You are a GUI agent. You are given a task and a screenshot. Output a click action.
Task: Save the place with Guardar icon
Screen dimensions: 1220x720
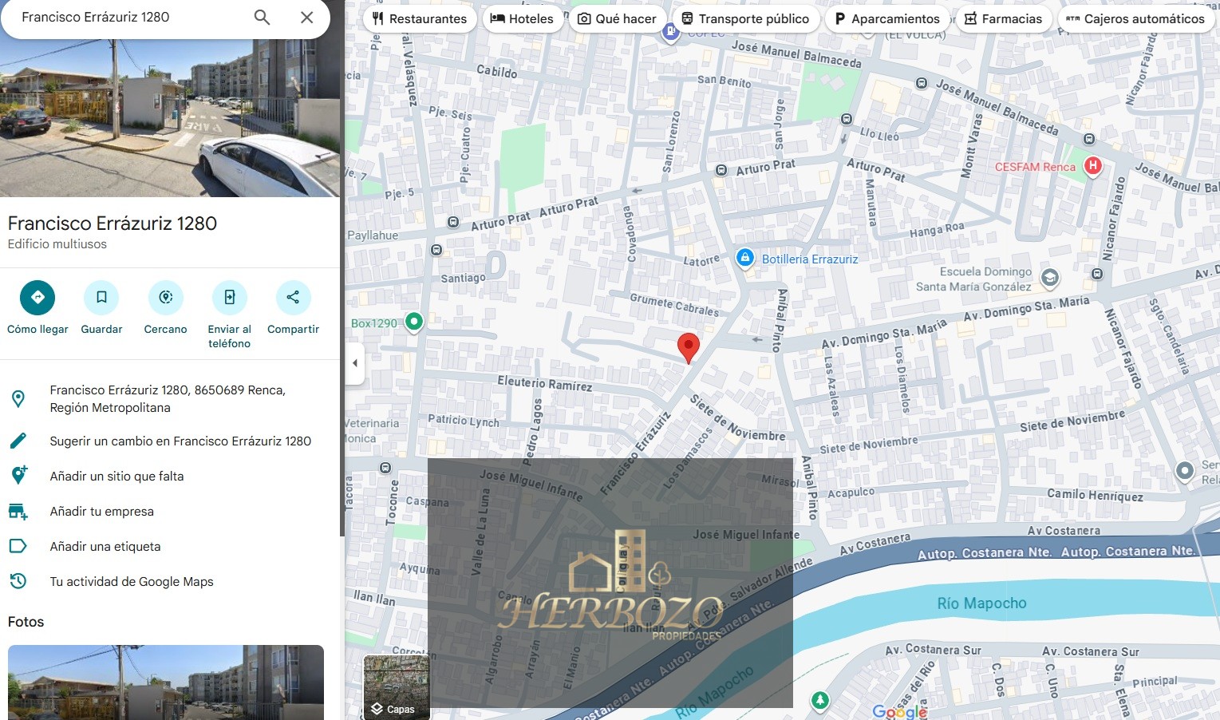coord(101,298)
